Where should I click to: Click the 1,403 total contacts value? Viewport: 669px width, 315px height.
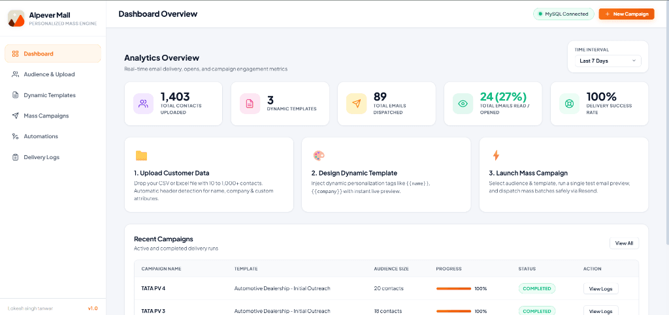pos(175,97)
